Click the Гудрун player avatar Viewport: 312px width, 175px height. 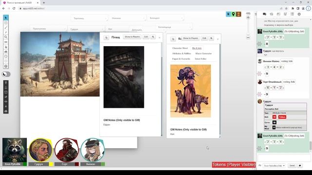click(x=40, y=150)
